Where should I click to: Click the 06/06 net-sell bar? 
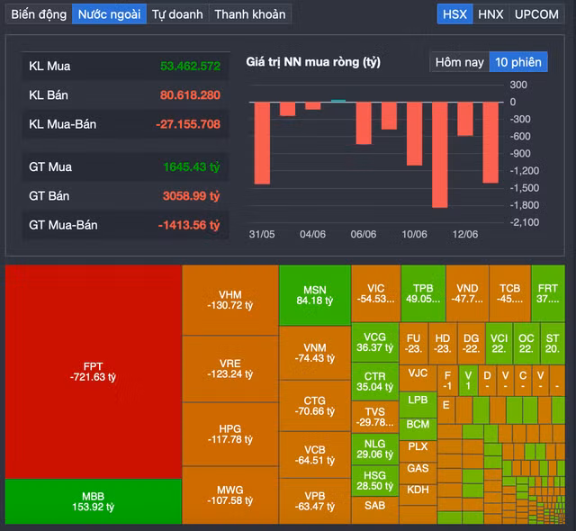point(364,123)
